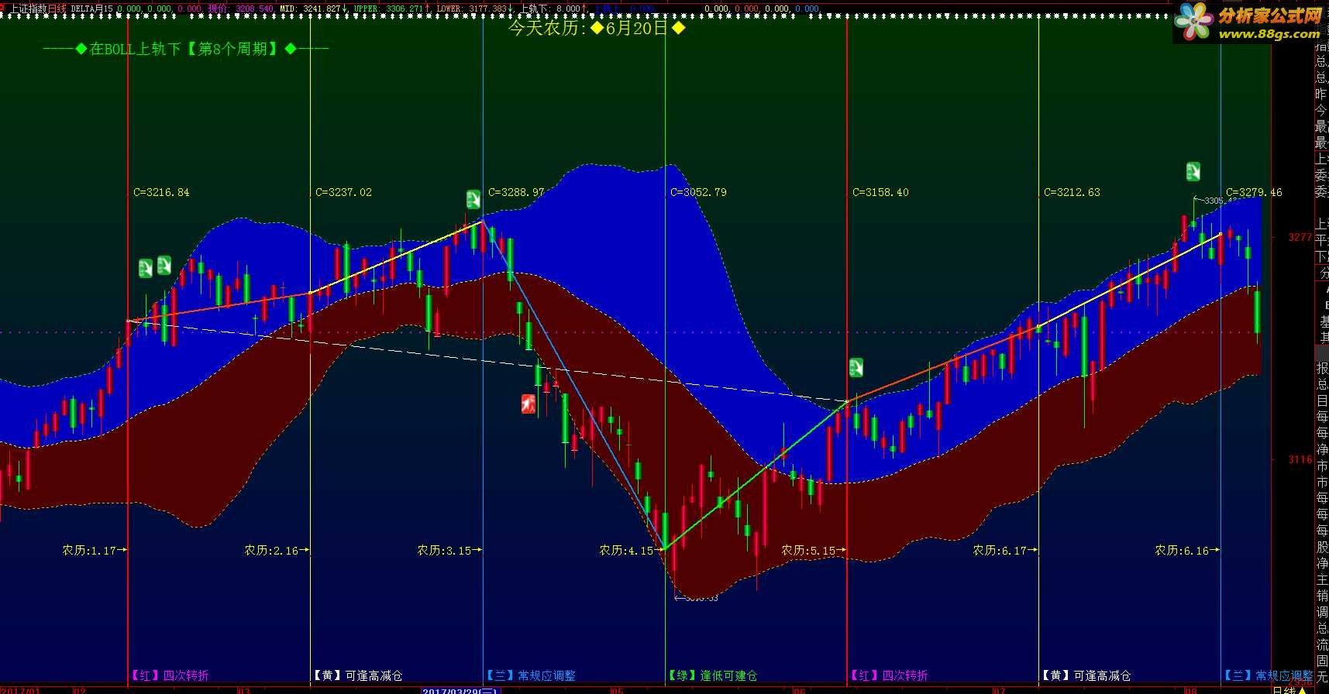Click 【黄】可逢高减仓 under the 农历:2.16 line

tap(357, 675)
